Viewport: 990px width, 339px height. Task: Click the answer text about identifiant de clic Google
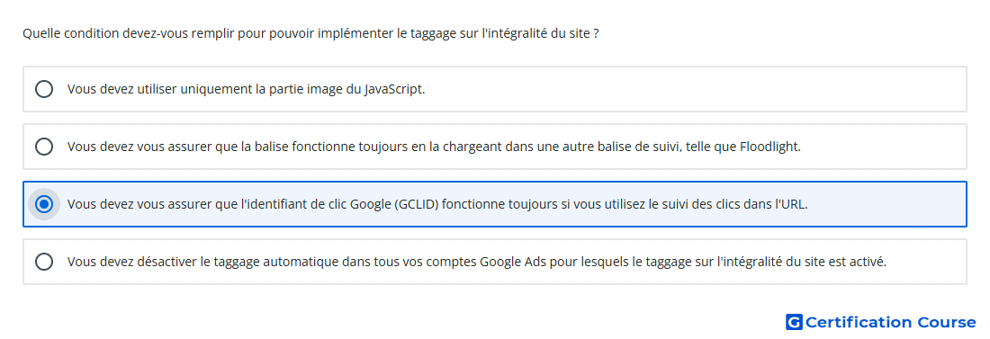437,204
